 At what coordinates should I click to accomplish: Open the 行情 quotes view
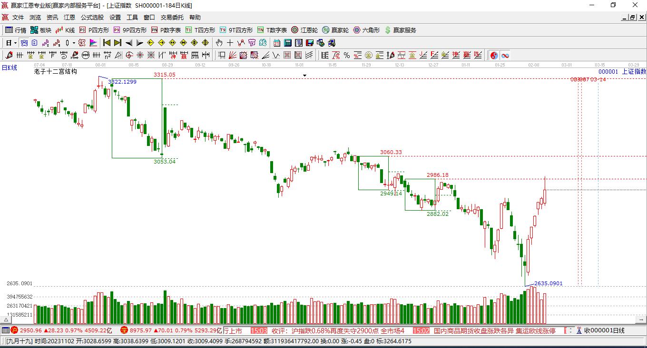click(16, 30)
